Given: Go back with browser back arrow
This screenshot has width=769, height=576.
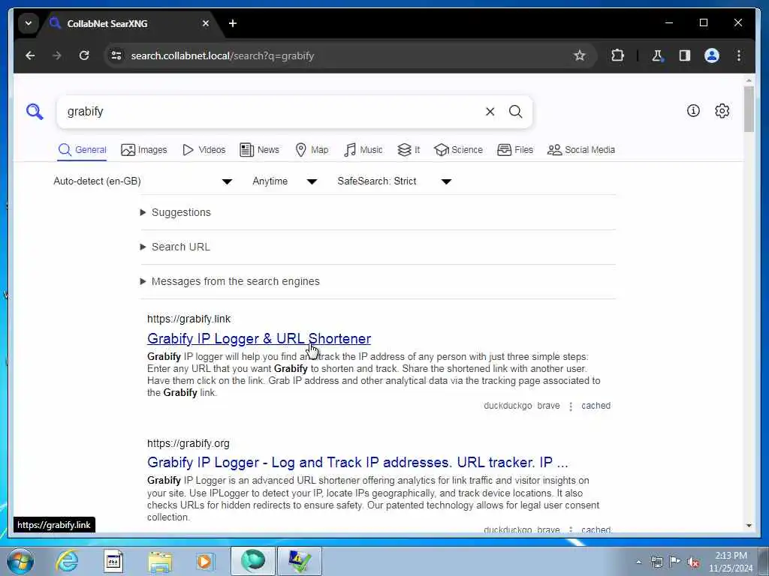Looking at the screenshot, I should pos(30,55).
